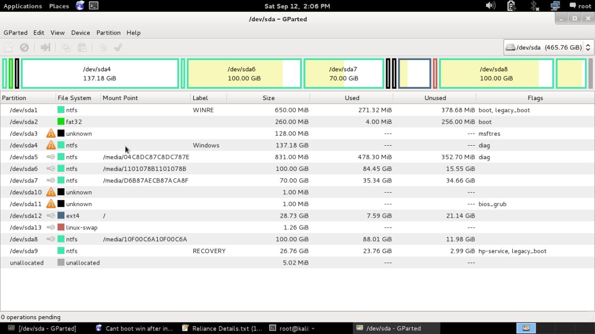
Task: Click the key lock icon on /dev/sda6
Action: [x=51, y=168]
